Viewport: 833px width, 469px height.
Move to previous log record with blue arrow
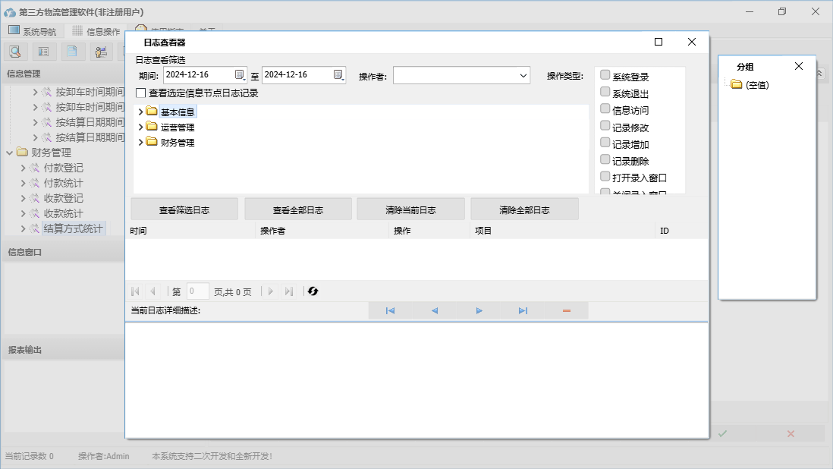(x=435, y=310)
